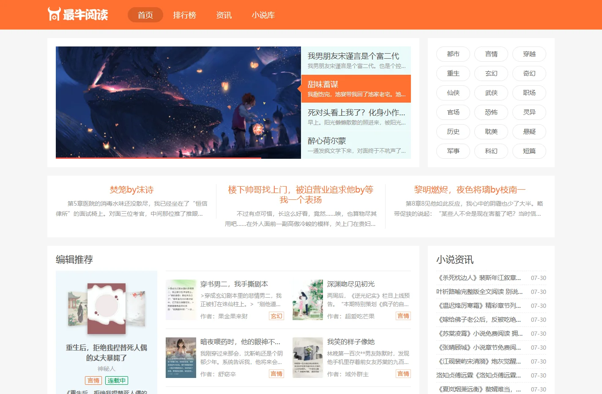Click author name 超爱吃芒果

[360, 316]
